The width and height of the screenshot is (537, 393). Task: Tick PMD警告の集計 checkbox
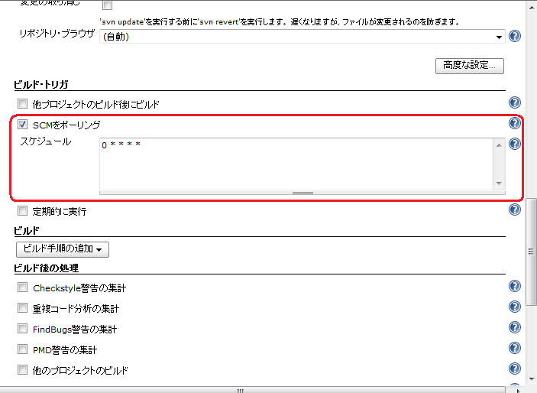click(x=23, y=349)
